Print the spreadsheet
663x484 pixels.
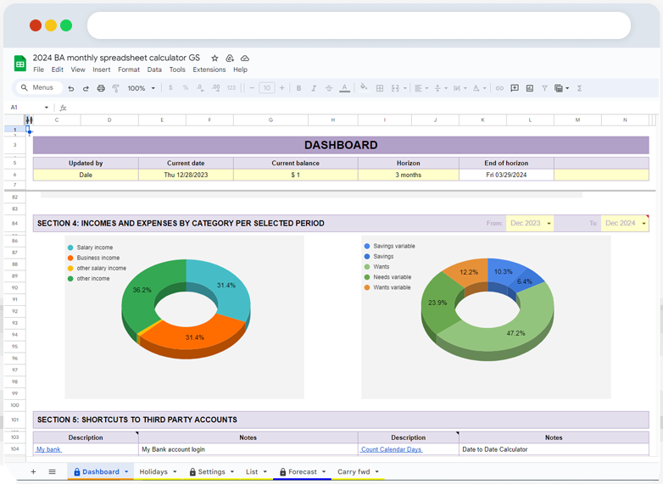[x=101, y=88]
